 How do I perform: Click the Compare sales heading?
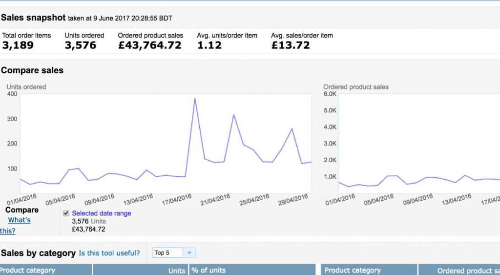point(32,70)
